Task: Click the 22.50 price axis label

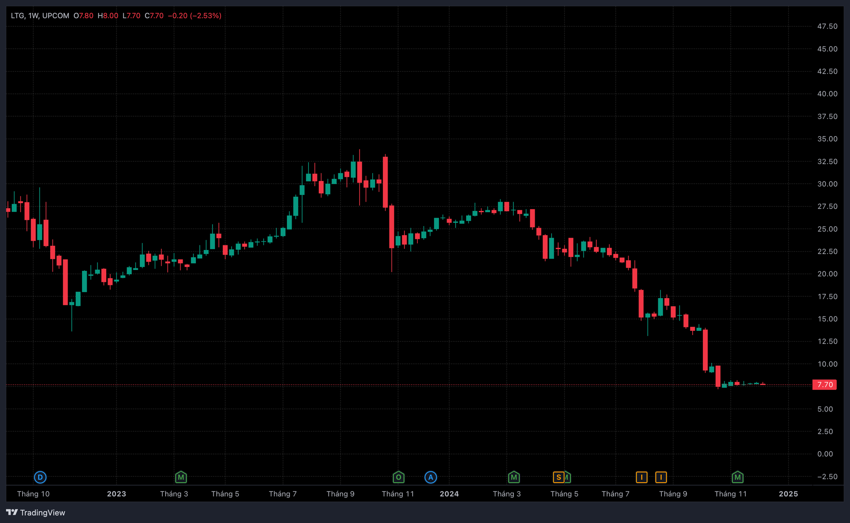Action: pos(827,252)
